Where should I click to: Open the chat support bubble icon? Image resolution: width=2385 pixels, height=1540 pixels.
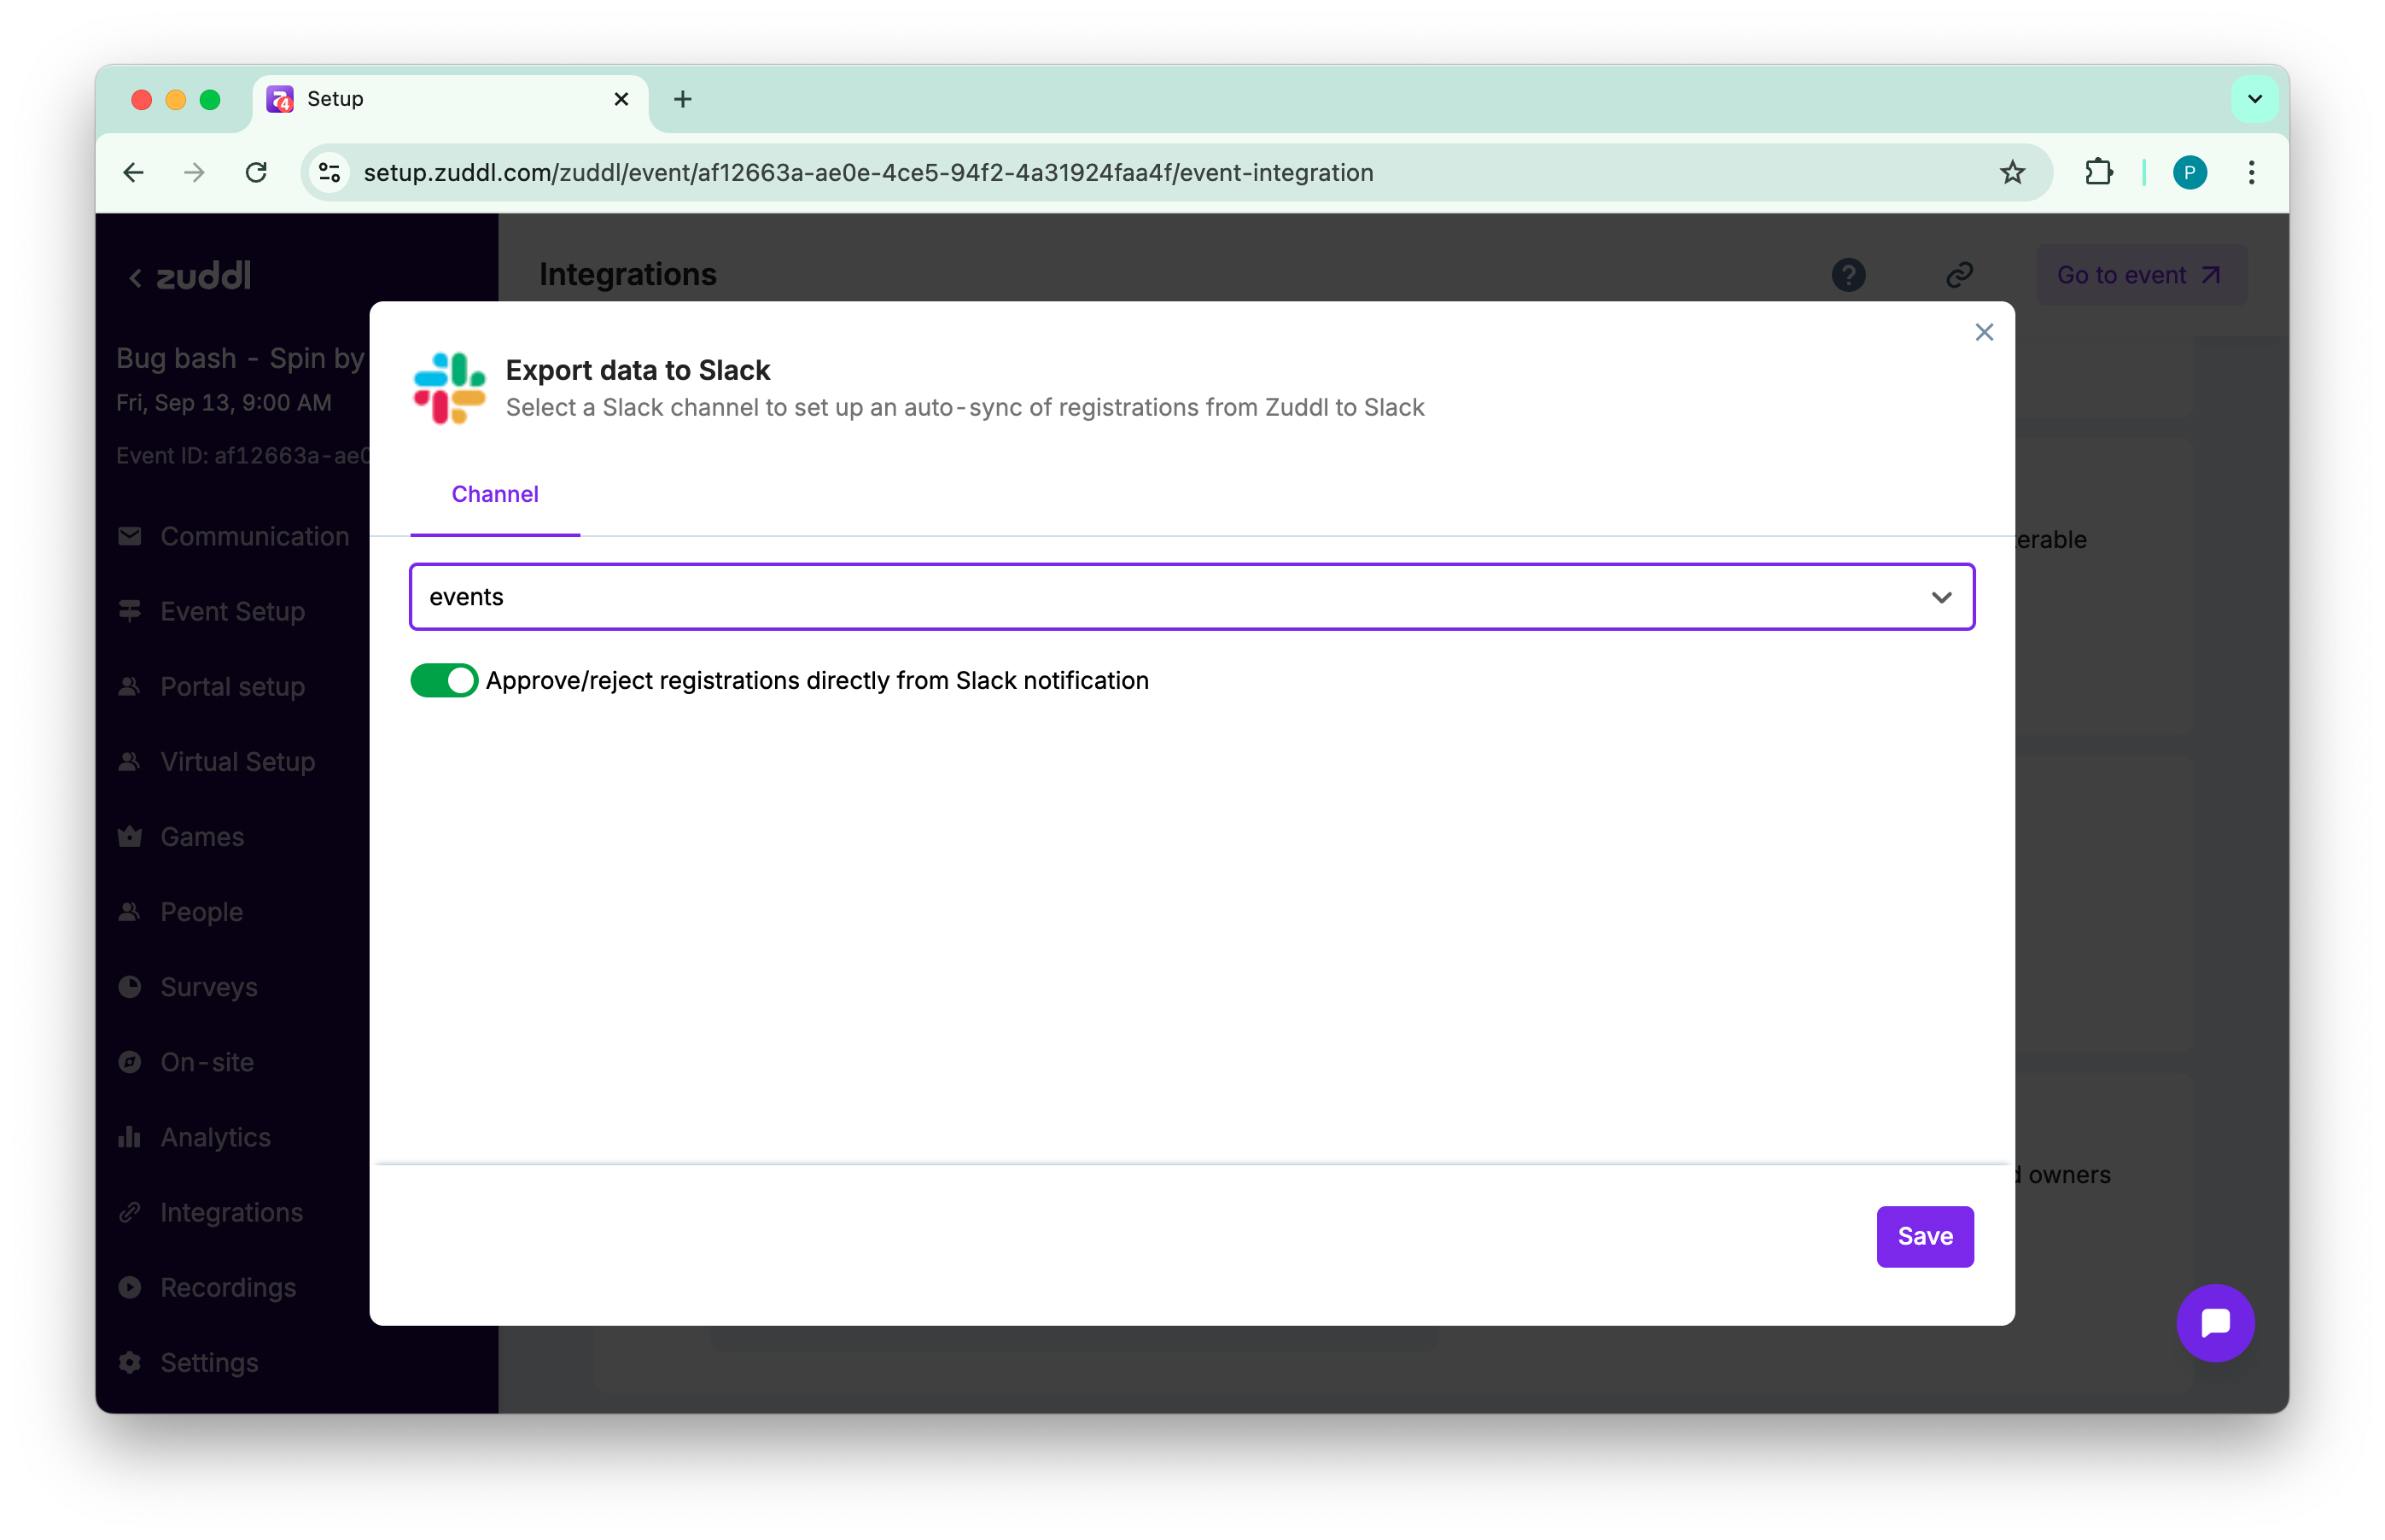[x=2215, y=1322]
